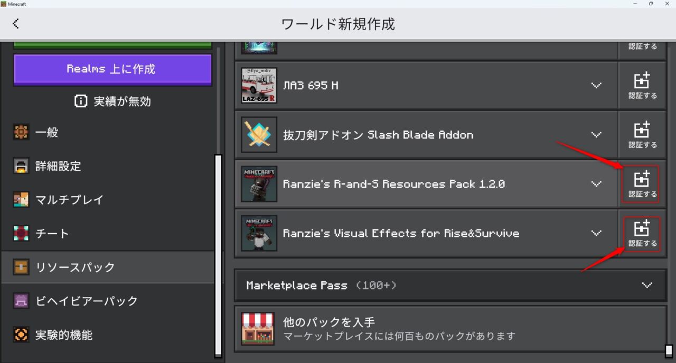Activate Ranzie's Visual Effects for Rise&Survive
Viewport: 676px width, 363px height.
[x=642, y=233]
